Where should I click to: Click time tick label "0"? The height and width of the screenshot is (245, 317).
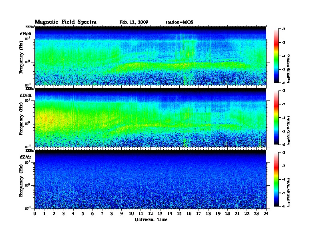pyautogui.click(x=35, y=213)
